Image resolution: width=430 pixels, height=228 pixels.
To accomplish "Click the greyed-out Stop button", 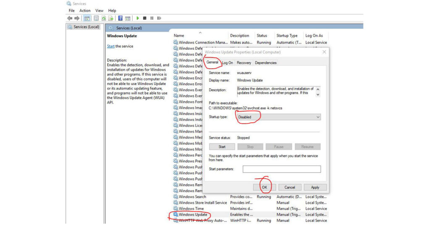I will click(x=250, y=147).
